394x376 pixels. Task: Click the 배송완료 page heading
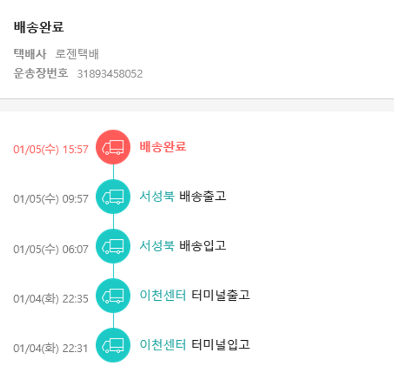[39, 27]
